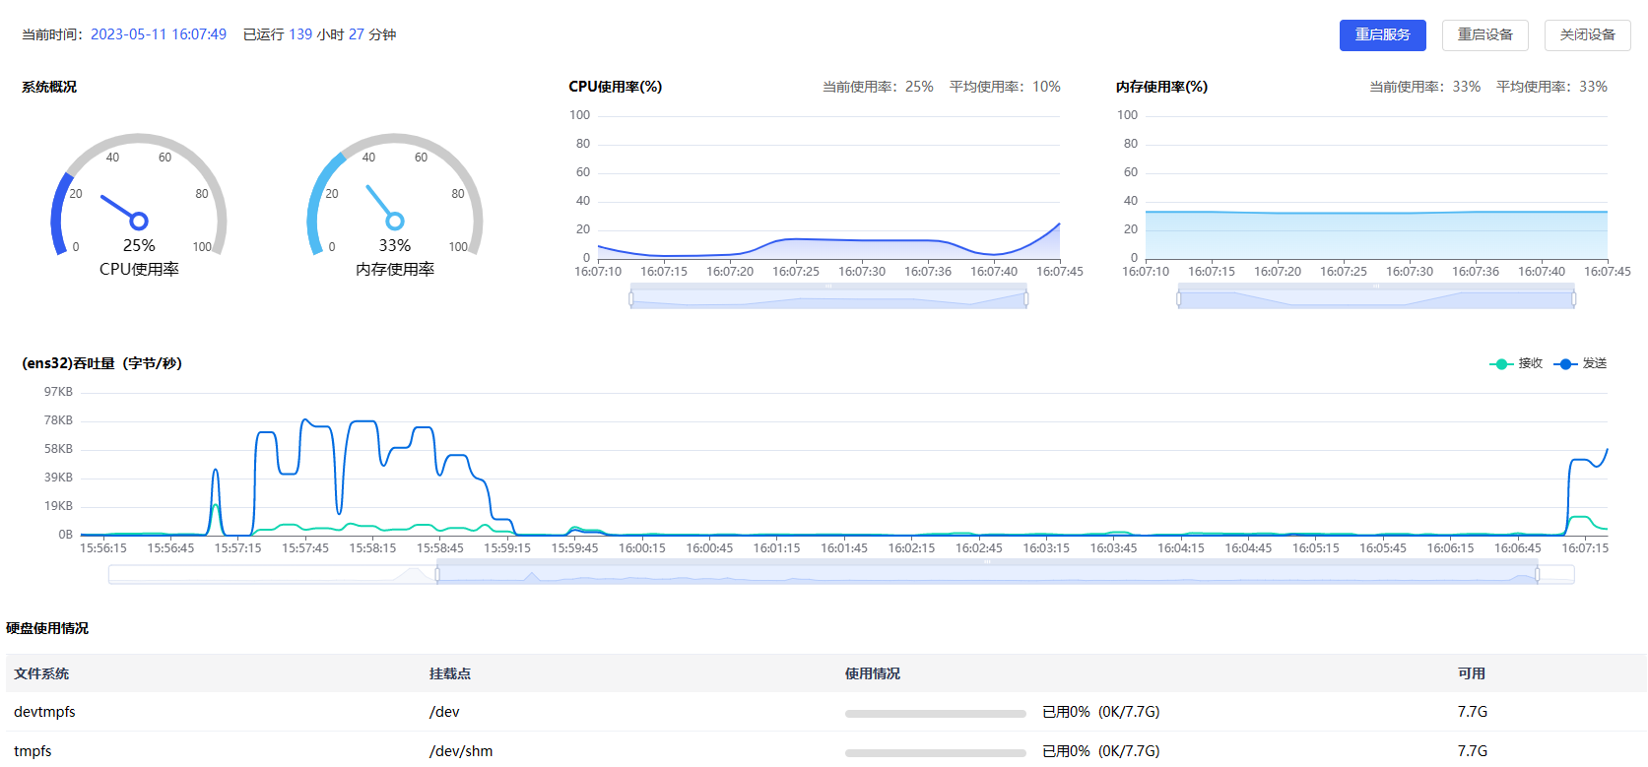Viewport: 1648px width, 767px height.
Task: Click the memory chart zoom slider right handle
Action: click(1573, 297)
